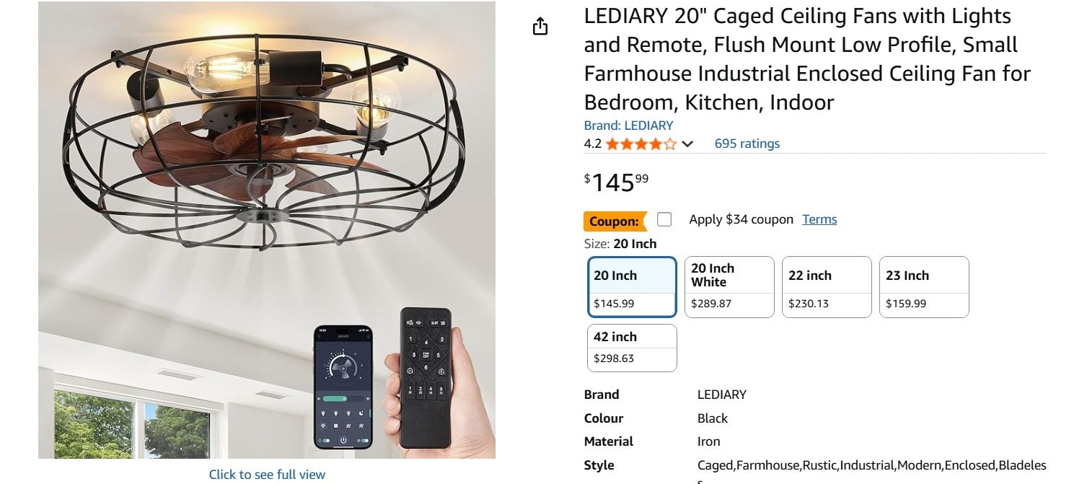Click the 4.2 rating number
This screenshot has width=1069, height=484.
pyautogui.click(x=592, y=144)
